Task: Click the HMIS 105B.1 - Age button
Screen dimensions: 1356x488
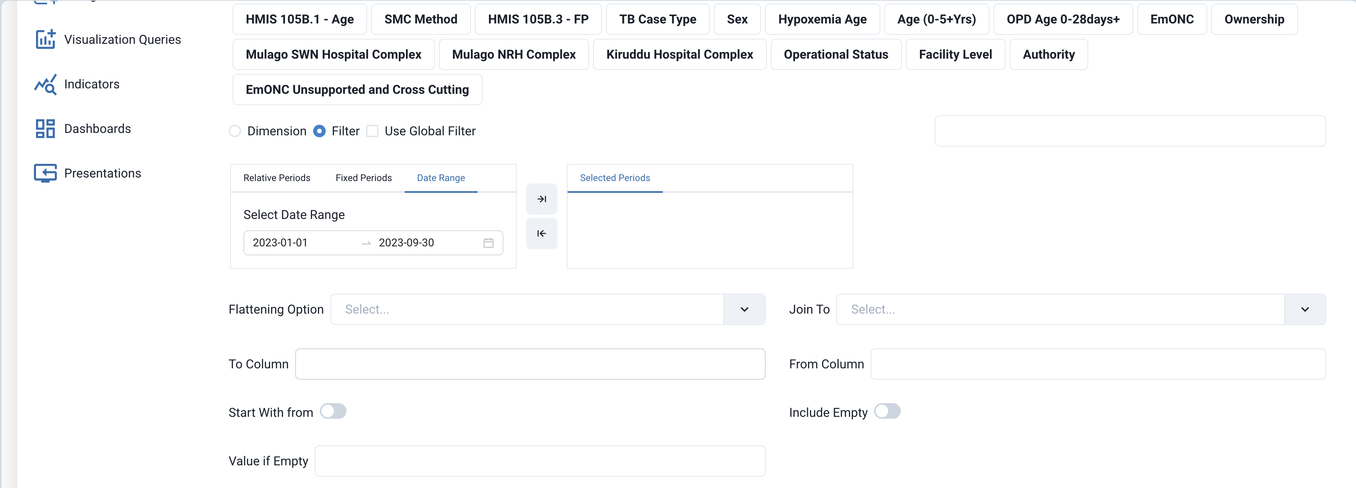Action: [299, 19]
